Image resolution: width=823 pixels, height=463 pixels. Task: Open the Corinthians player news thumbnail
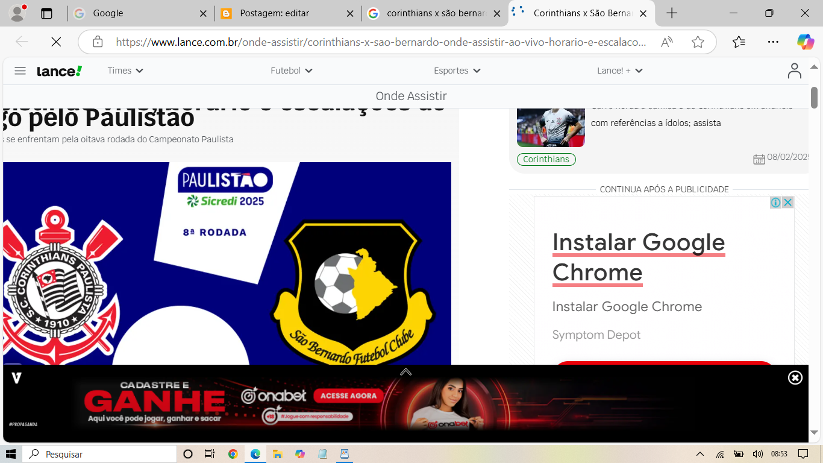551,128
